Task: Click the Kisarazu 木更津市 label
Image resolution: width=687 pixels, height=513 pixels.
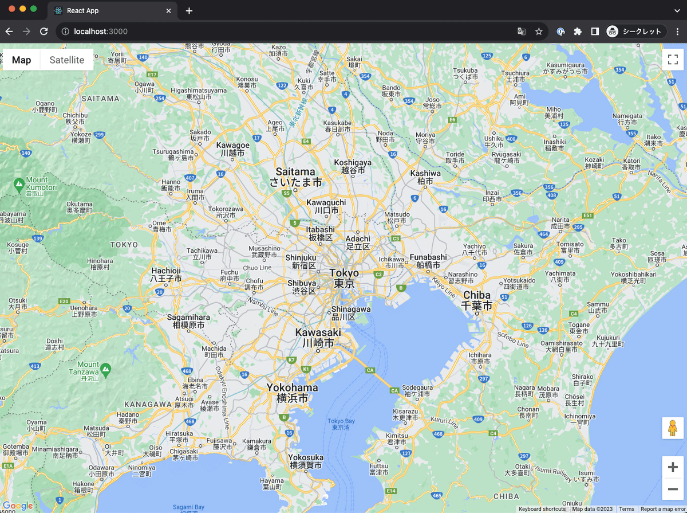Action: (x=405, y=414)
